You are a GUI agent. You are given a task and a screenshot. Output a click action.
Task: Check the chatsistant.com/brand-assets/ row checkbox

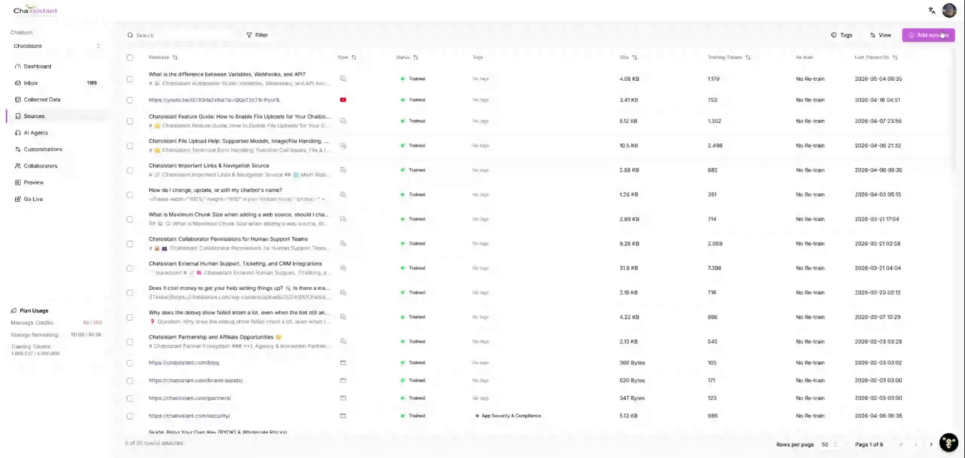(x=130, y=381)
